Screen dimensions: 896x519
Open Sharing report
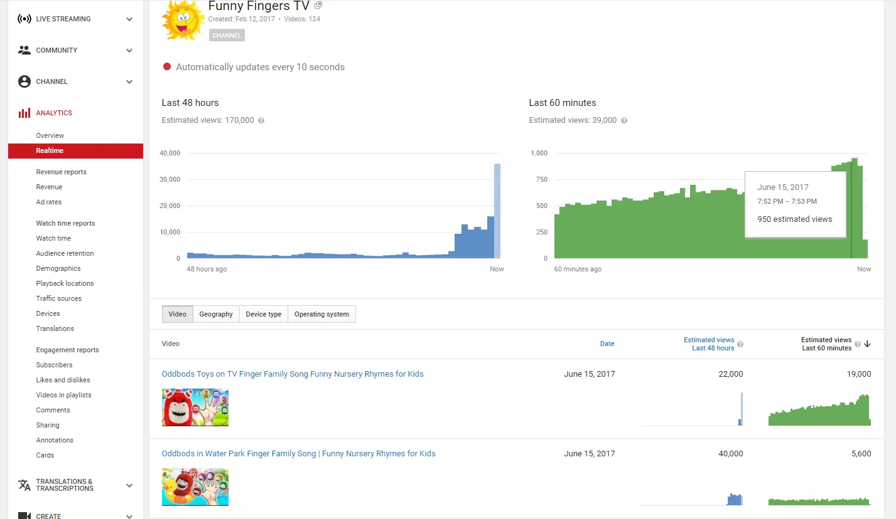(x=48, y=425)
